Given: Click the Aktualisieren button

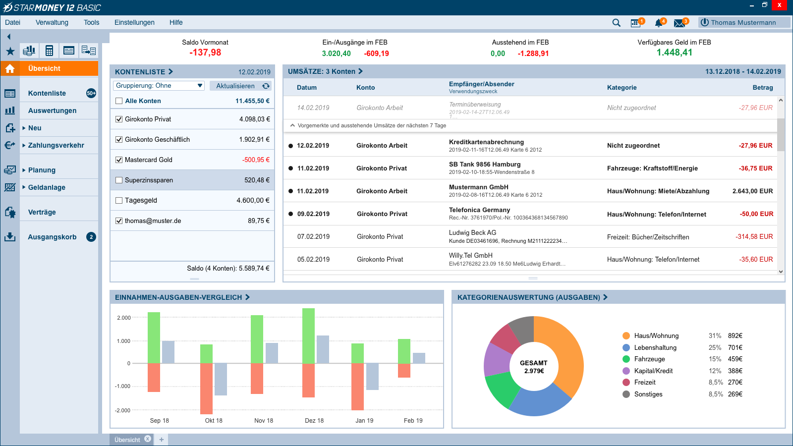Looking at the screenshot, I should [241, 86].
